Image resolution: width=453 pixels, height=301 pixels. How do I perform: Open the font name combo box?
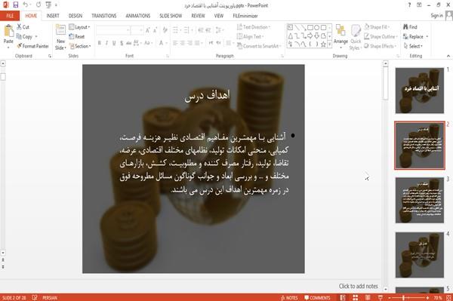coord(113,30)
